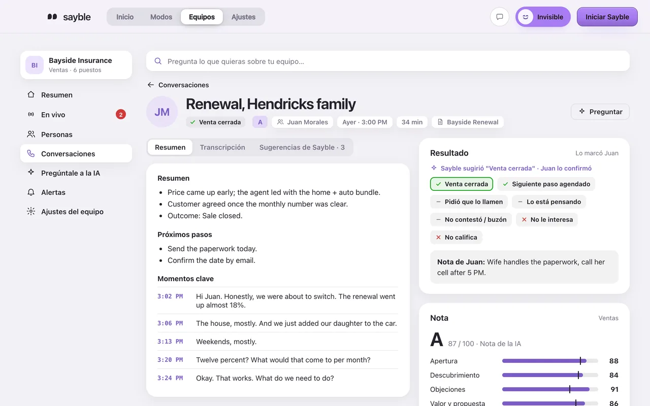Open the Modos tab

[161, 17]
